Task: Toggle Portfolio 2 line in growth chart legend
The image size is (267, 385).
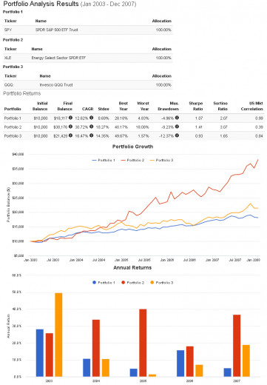Action: coord(132,160)
